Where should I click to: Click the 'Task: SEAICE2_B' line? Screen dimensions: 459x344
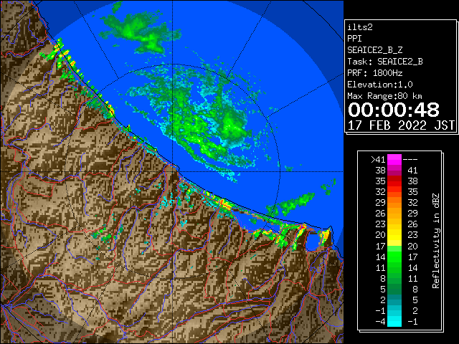point(385,62)
